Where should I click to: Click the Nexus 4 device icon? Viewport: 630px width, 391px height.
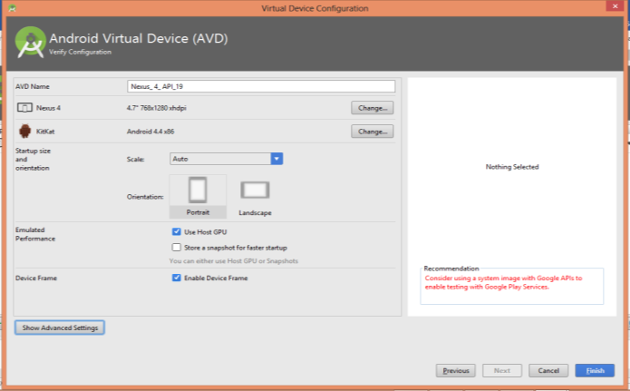coord(24,107)
